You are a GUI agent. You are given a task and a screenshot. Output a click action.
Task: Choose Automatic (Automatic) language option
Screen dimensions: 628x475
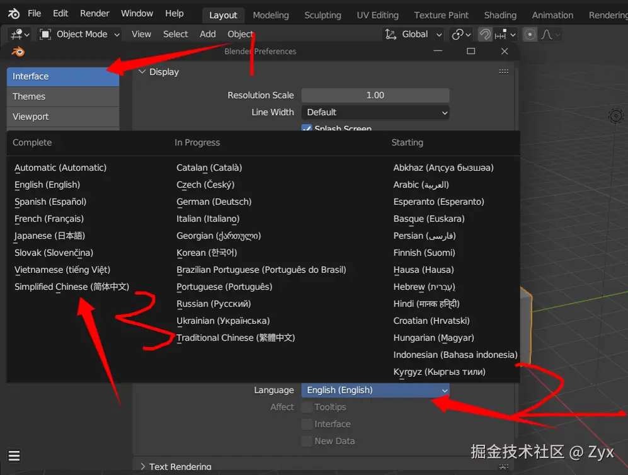pos(60,168)
